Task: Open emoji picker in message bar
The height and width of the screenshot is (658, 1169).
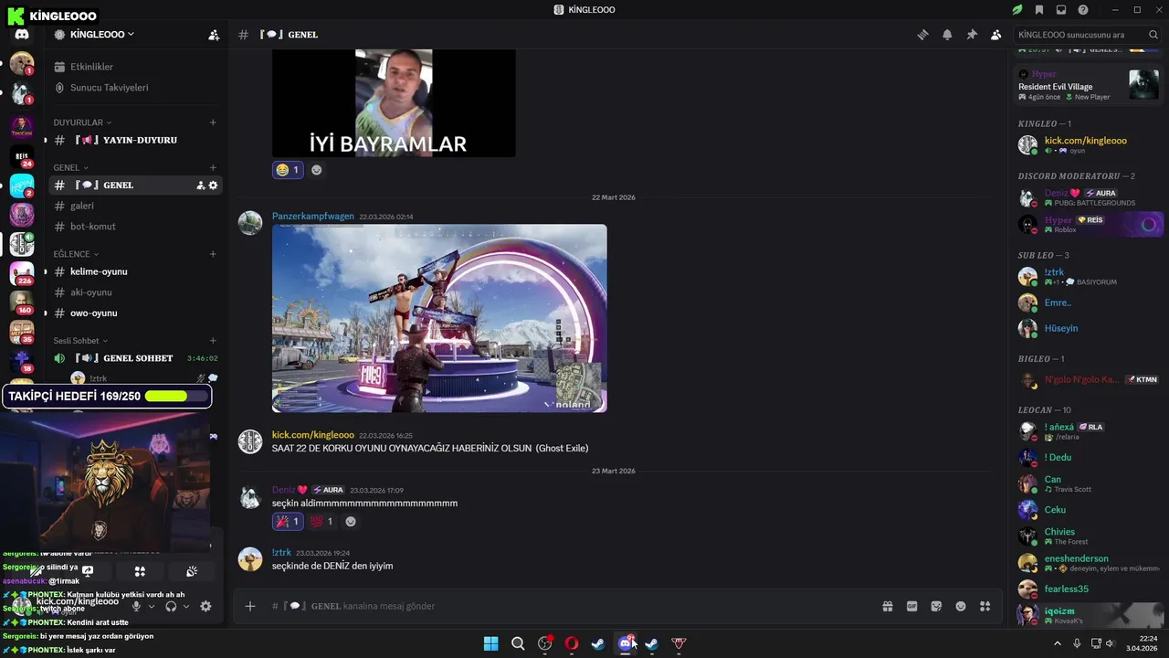Action: (961, 606)
